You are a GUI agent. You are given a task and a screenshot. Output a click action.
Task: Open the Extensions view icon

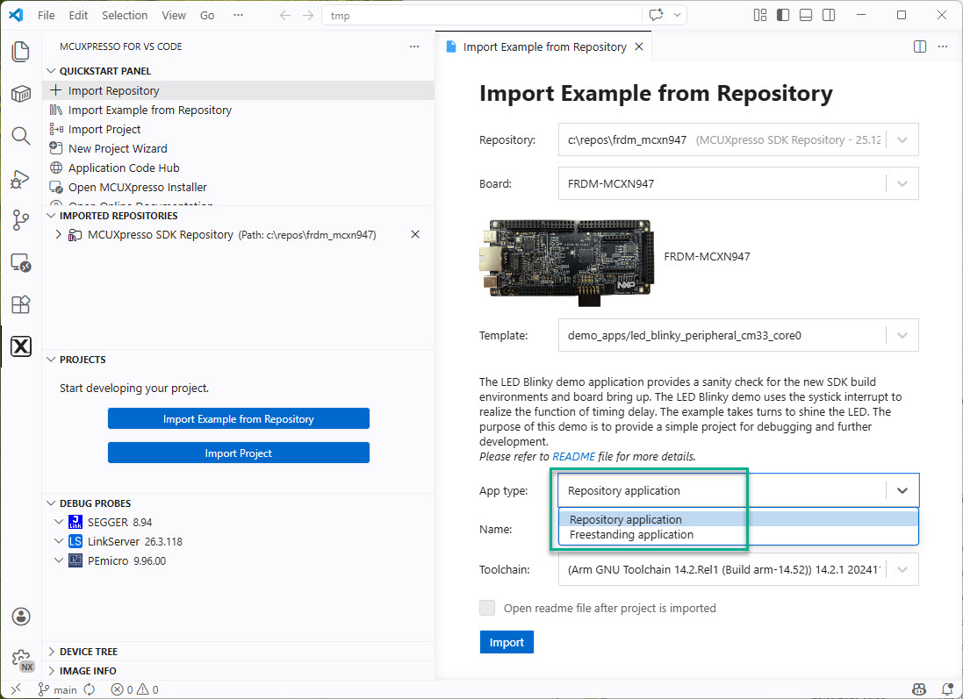[20, 304]
